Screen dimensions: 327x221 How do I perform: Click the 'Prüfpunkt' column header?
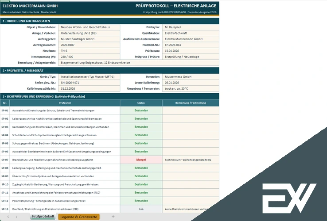(x=65, y=103)
